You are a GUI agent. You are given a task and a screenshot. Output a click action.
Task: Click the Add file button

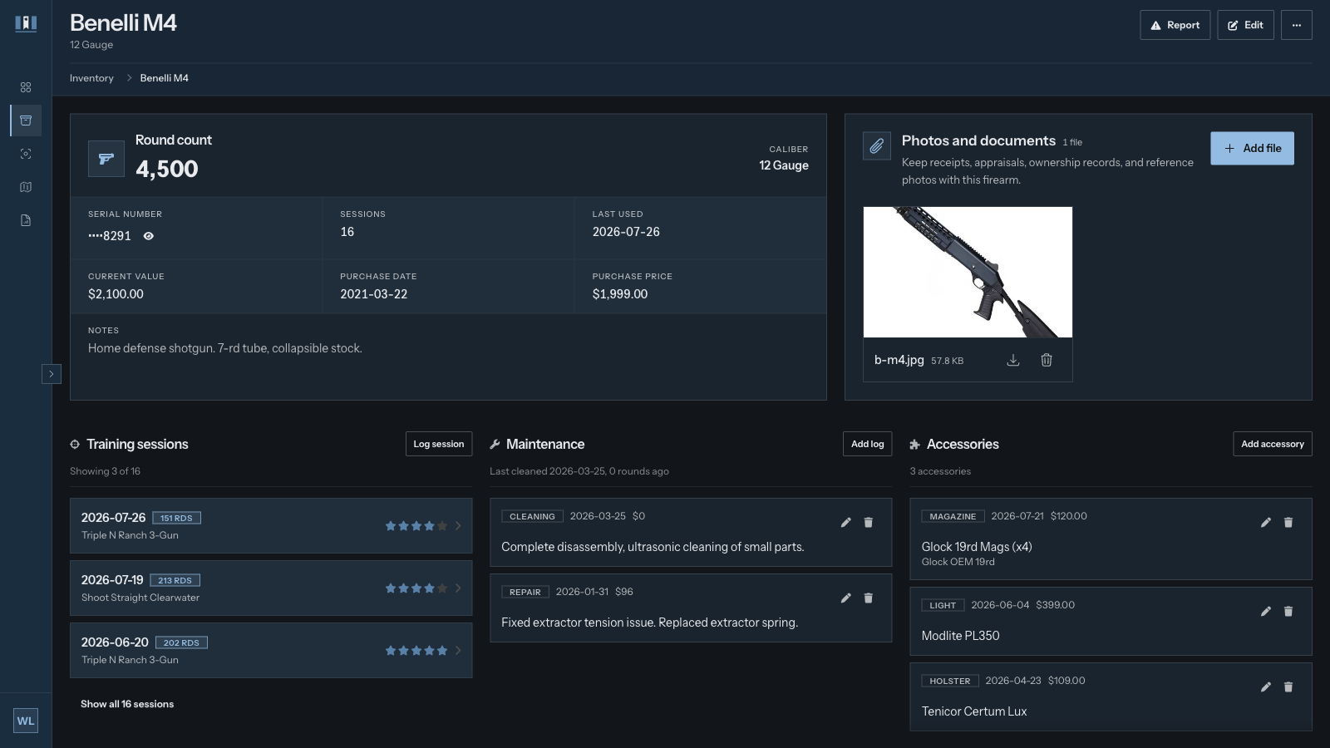[x=1252, y=148]
